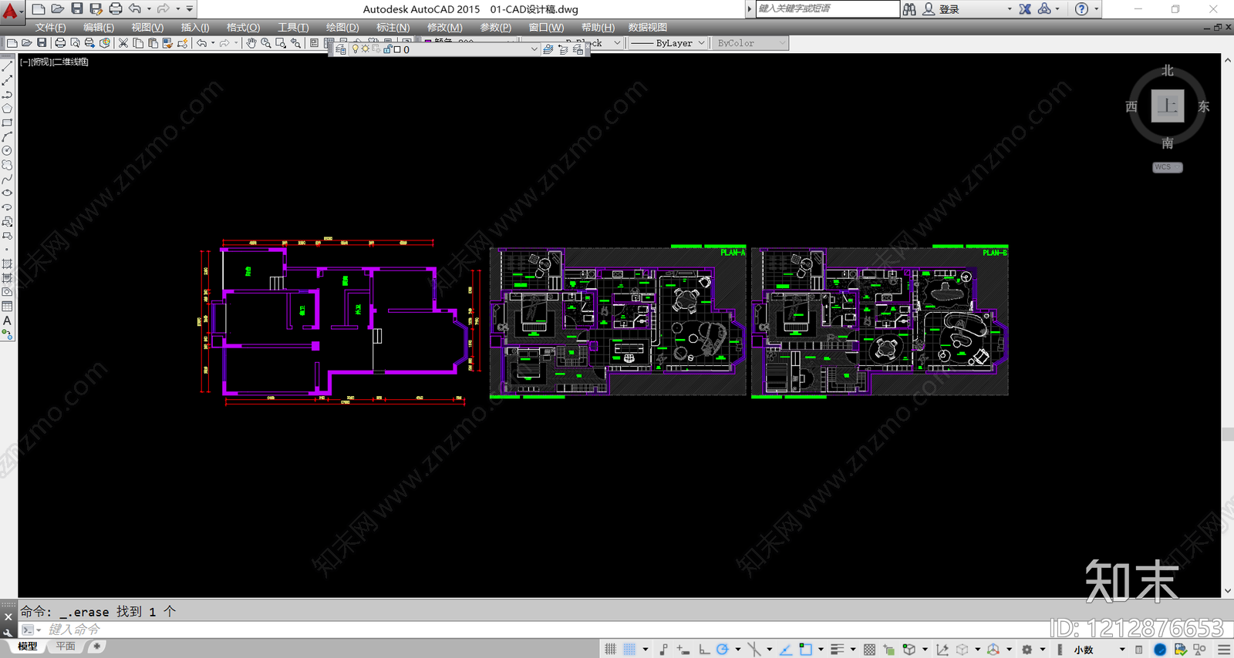The width and height of the screenshot is (1234, 658).
Task: Select the Polygon draw tool
Action: coord(7,109)
